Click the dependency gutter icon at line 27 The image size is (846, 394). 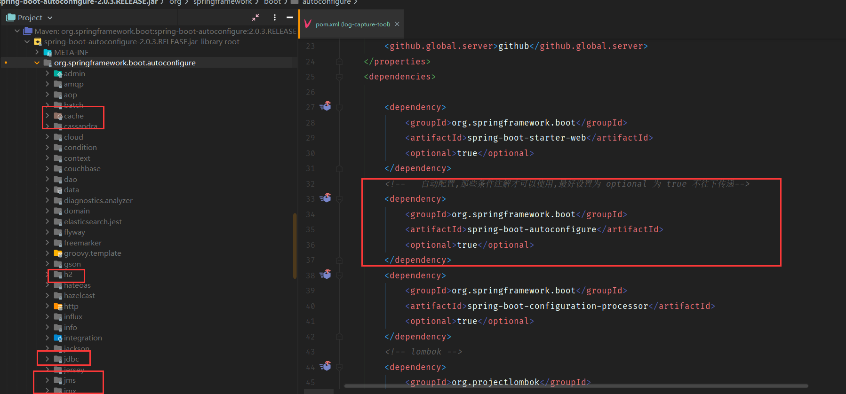coord(326,106)
